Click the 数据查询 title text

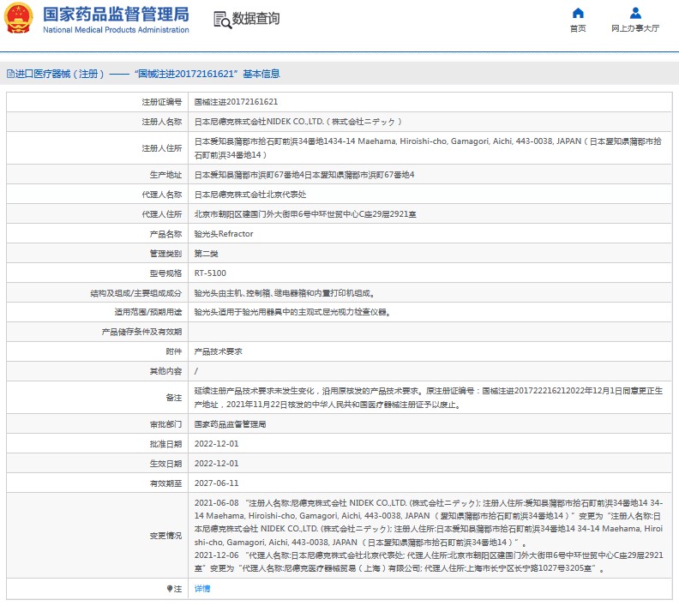click(x=255, y=19)
